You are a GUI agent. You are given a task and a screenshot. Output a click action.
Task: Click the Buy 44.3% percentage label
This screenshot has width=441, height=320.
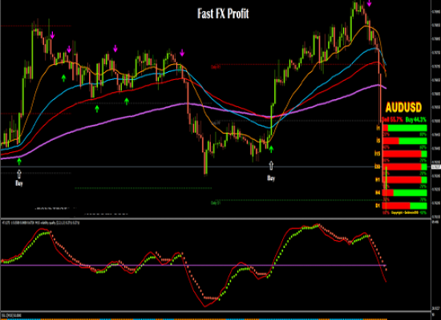[416, 119]
